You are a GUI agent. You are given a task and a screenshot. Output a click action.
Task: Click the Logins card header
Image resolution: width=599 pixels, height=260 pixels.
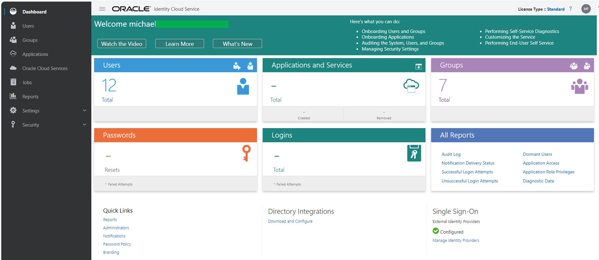coord(344,135)
